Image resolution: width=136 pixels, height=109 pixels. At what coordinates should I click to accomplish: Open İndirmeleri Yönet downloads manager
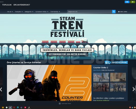pyautogui.click(x=65, y=104)
